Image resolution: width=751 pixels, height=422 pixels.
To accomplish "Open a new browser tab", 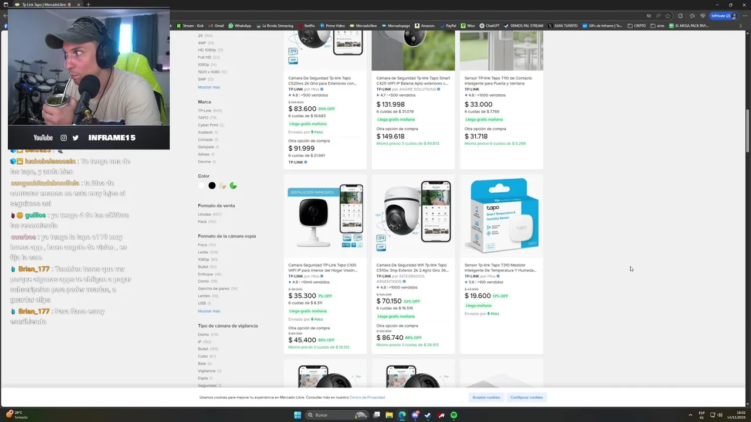I will coord(89,5).
